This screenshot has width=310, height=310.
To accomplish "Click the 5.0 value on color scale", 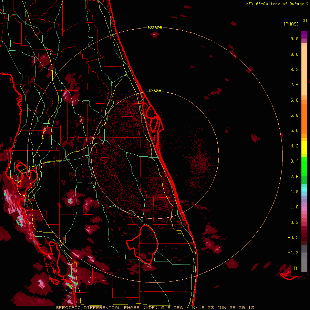I will click(x=294, y=131).
